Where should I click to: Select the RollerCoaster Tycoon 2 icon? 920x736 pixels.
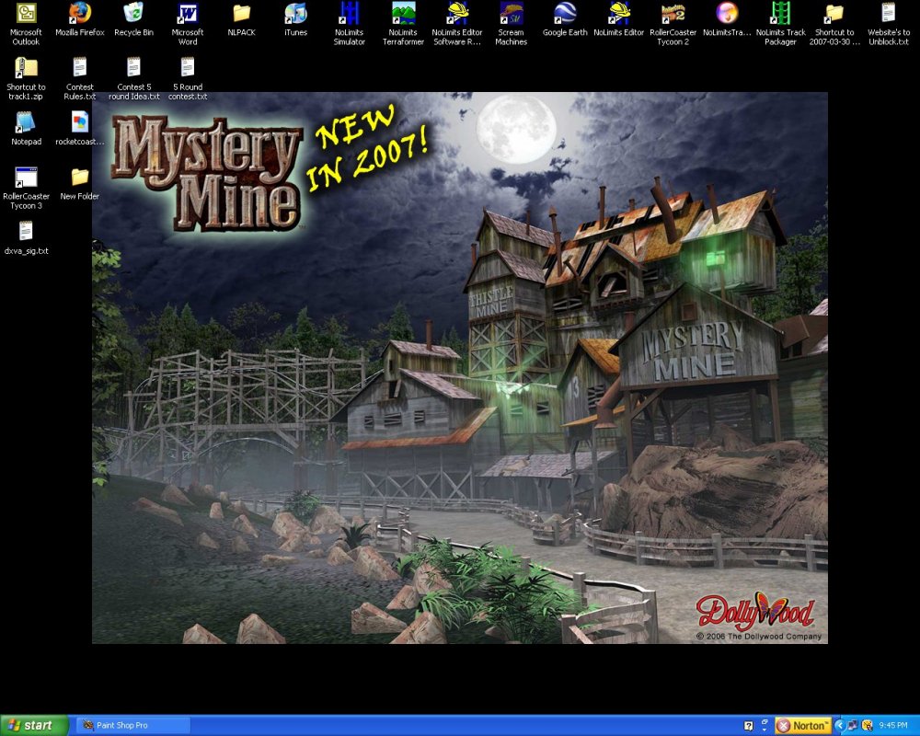(673, 14)
